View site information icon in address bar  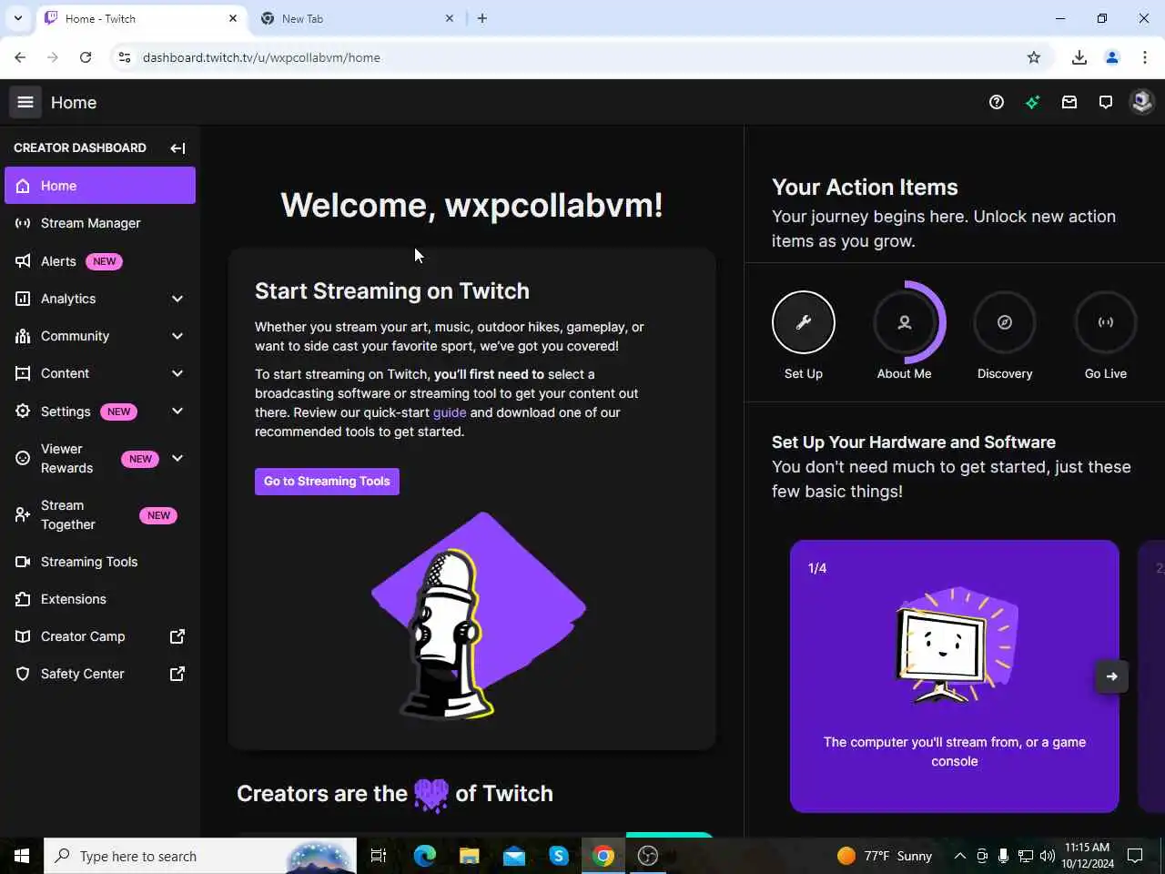[125, 57]
